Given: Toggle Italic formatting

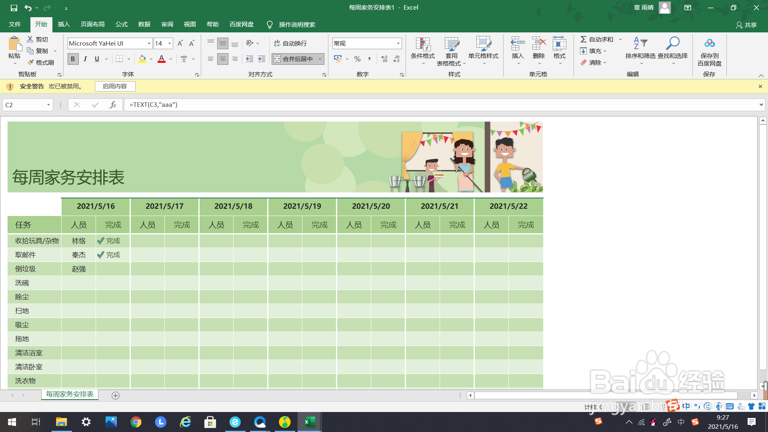Looking at the screenshot, I should [85, 59].
